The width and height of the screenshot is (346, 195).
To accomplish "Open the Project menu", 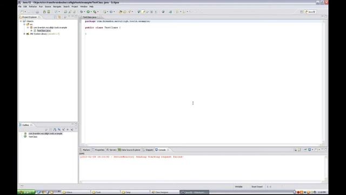I will pyautogui.click(x=75, y=6).
